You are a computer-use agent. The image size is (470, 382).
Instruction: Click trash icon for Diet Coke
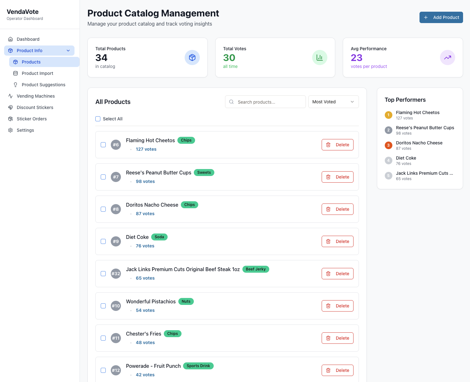pos(328,241)
